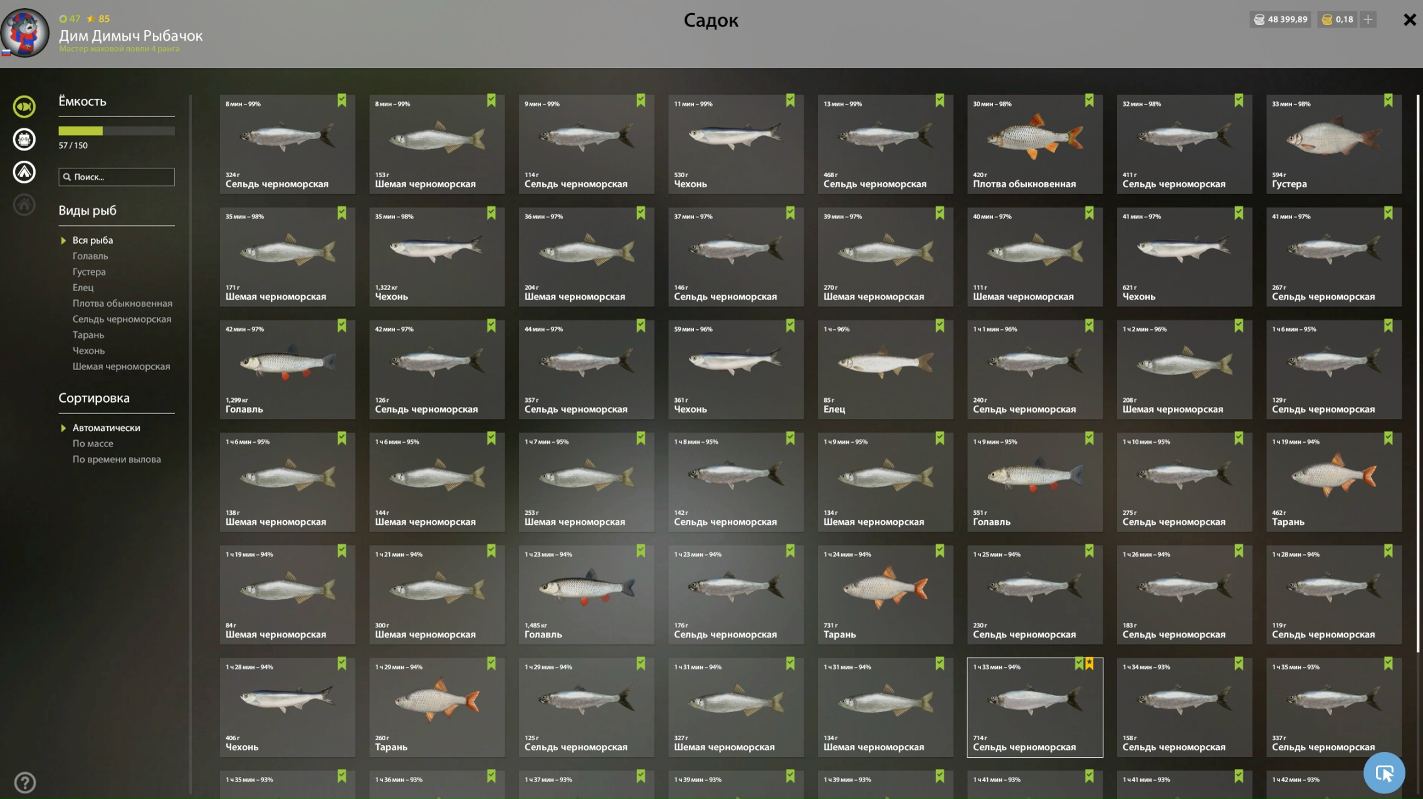Click the Поиск search field
Screen dimensions: 1423x799
click(x=117, y=177)
